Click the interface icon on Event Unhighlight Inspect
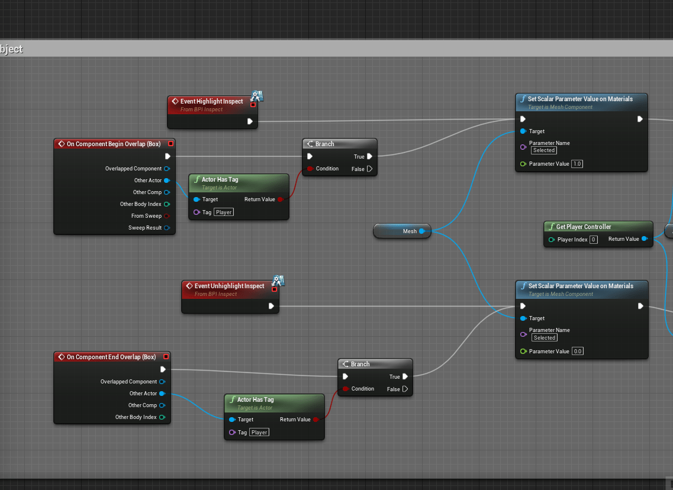This screenshot has width=673, height=490. [x=278, y=281]
